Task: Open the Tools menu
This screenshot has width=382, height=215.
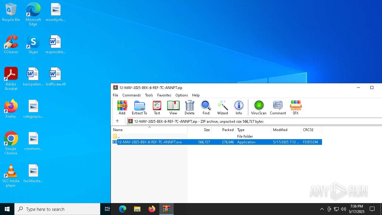Action: click(x=149, y=95)
